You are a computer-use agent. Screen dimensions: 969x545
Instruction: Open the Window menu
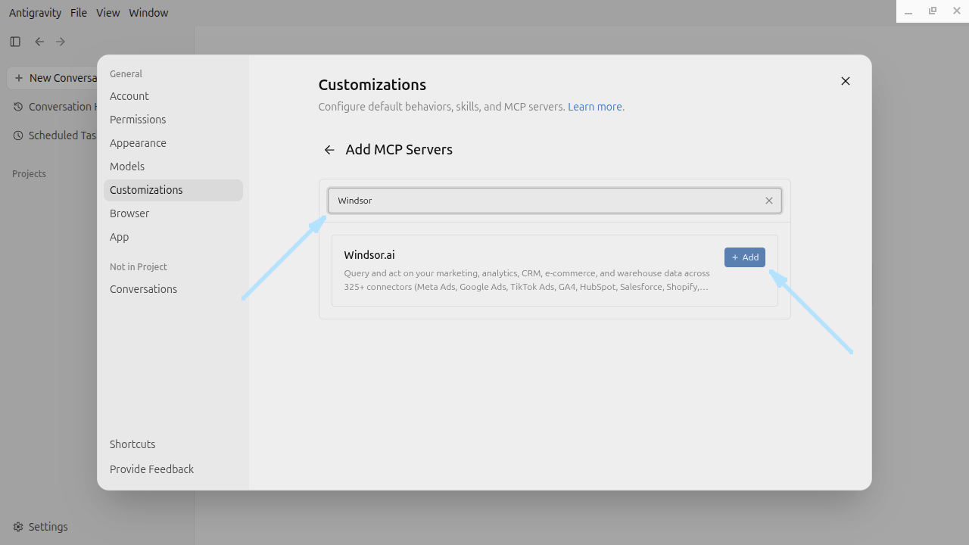[x=148, y=13]
